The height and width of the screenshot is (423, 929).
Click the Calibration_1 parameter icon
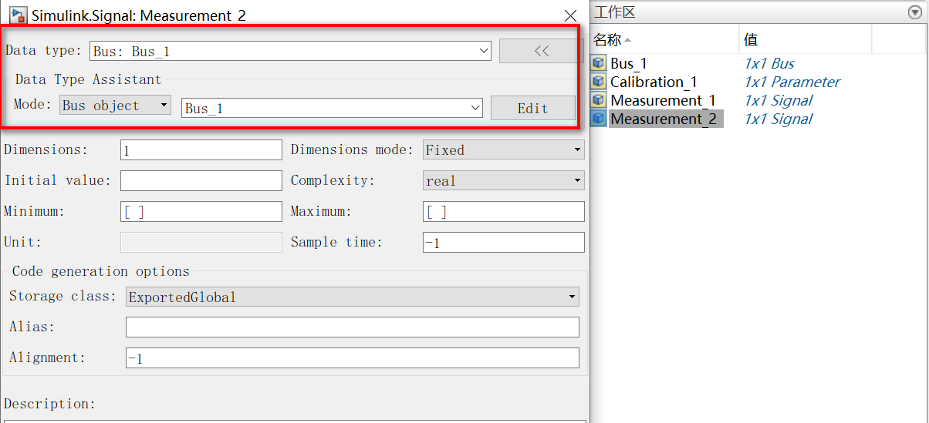point(599,82)
